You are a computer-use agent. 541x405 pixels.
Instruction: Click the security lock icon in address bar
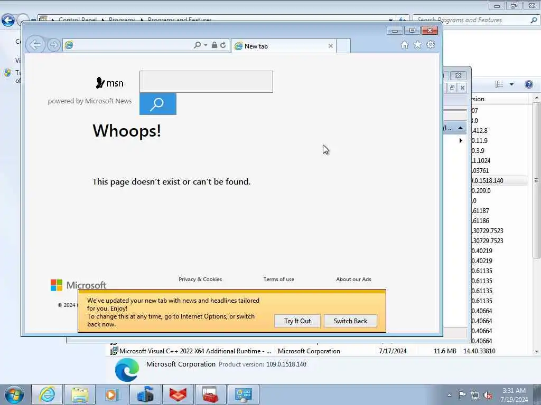pos(214,45)
